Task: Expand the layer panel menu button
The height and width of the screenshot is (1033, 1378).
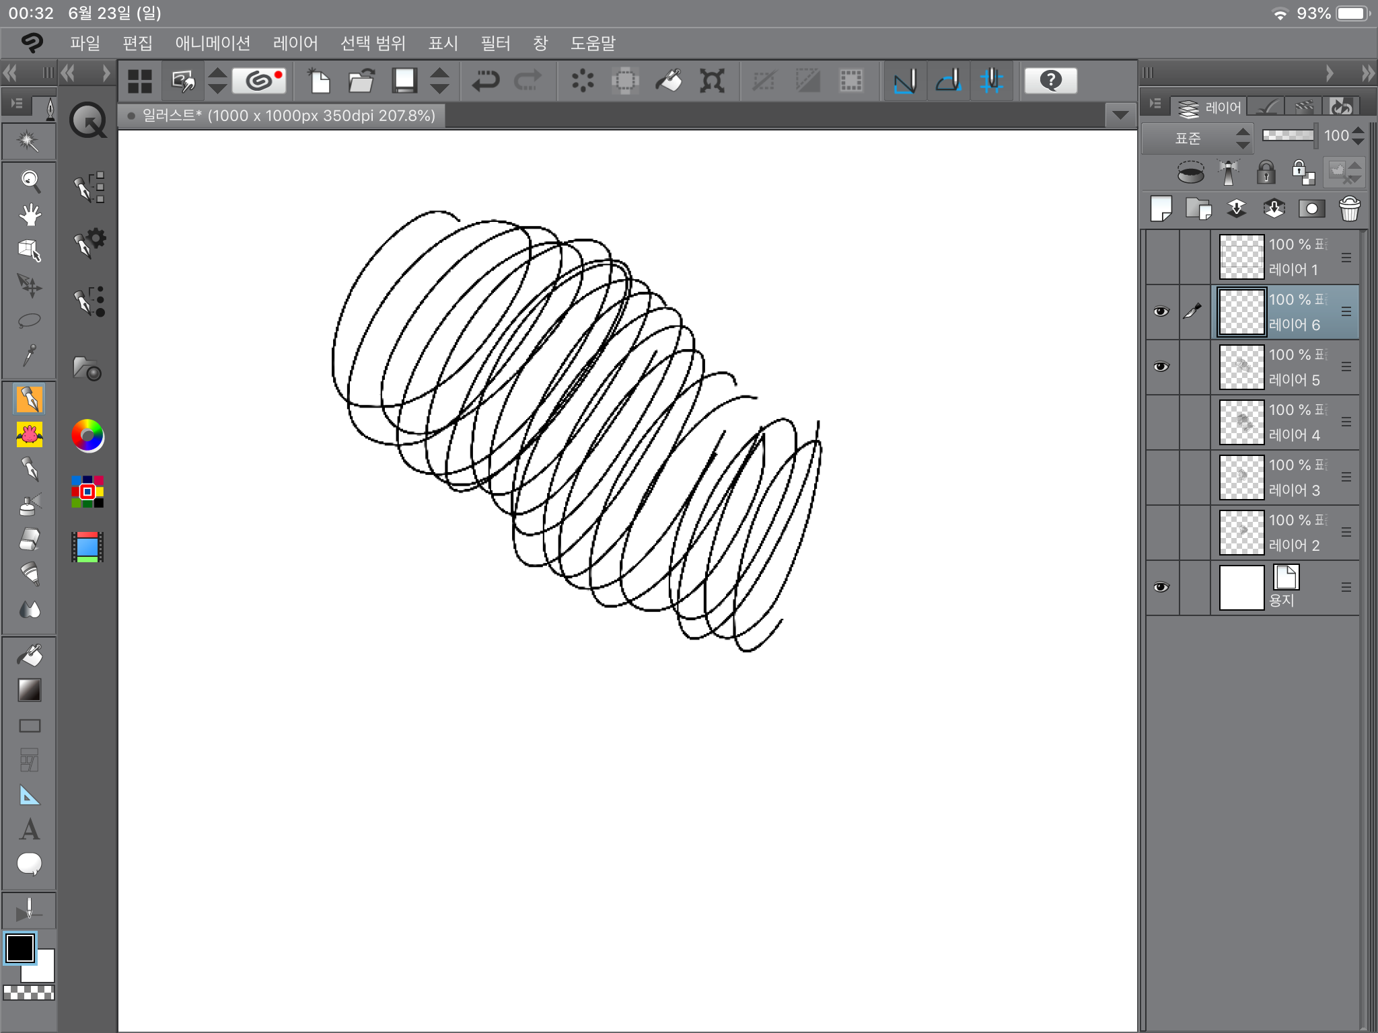Action: [x=1156, y=104]
